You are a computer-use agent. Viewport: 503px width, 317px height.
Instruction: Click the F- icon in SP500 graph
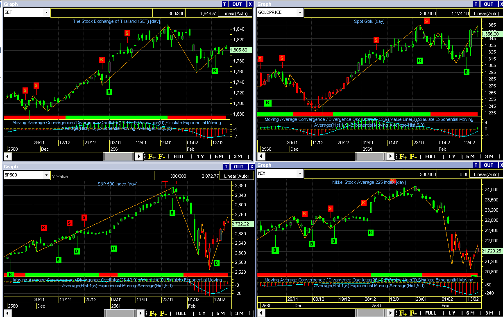164,314
